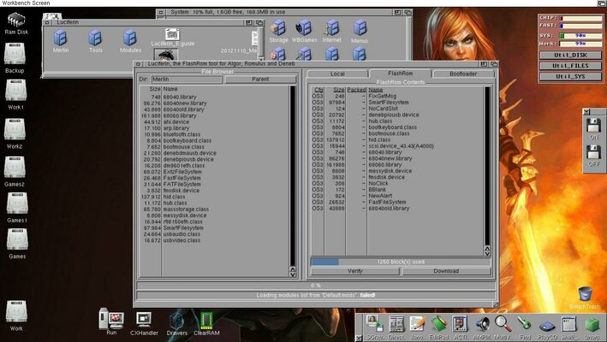The height and width of the screenshot is (342, 607).
Task: Click the PlayCD icon in the dock
Action: tap(547, 327)
